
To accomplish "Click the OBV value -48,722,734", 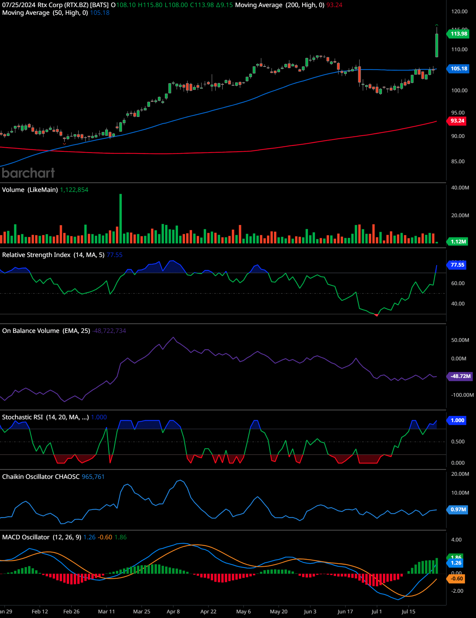I will [x=109, y=331].
